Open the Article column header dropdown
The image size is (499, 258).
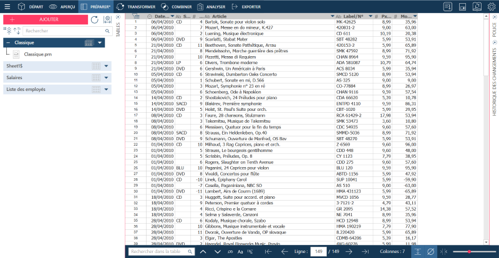(x=332, y=16)
